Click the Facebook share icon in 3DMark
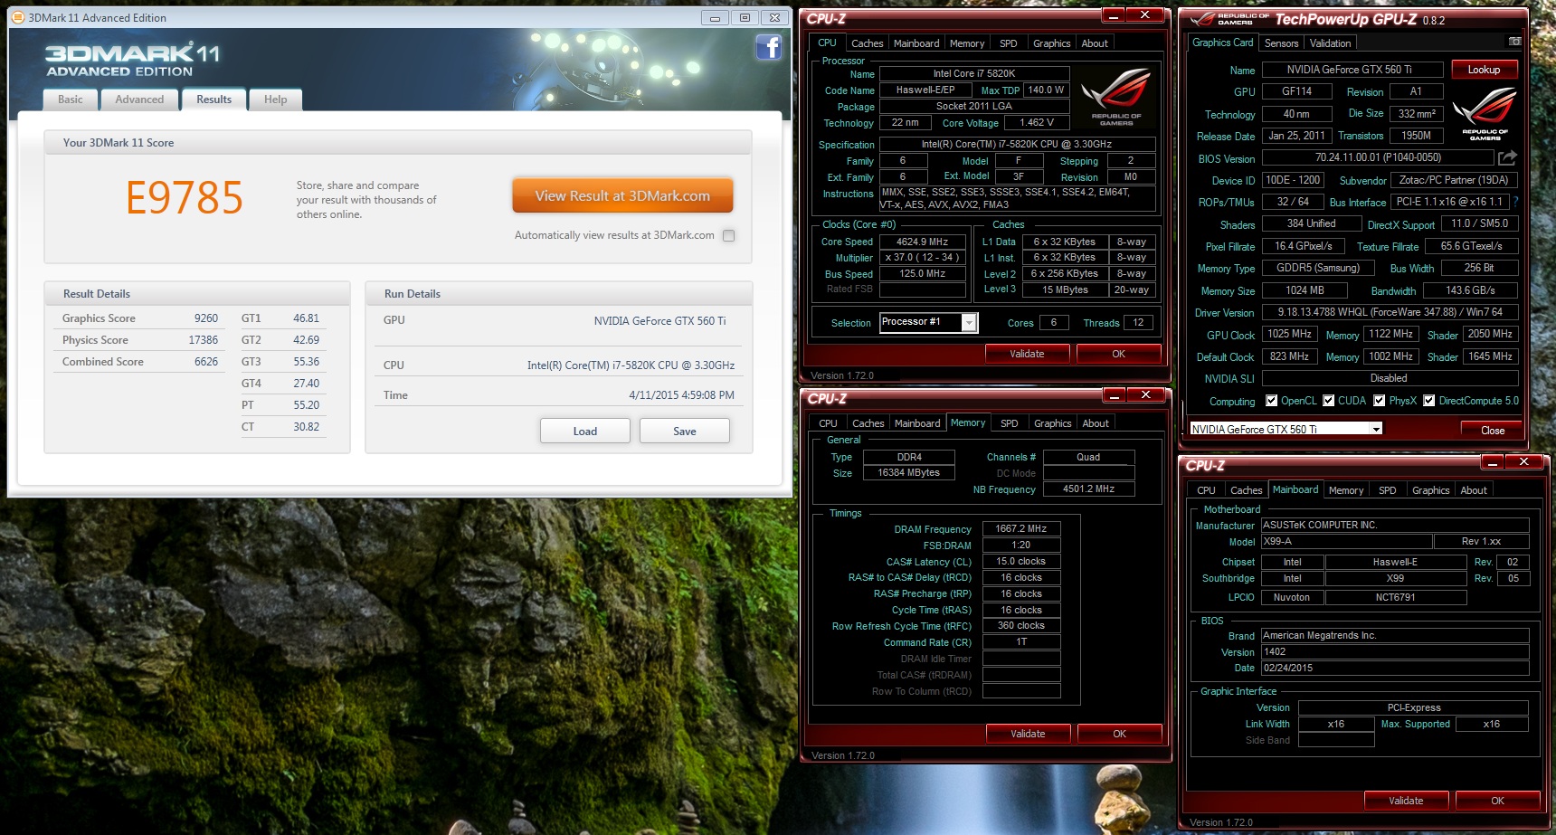The width and height of the screenshot is (1556, 835). click(x=768, y=47)
